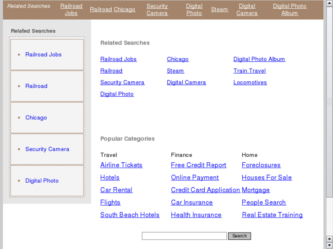Click Steam in the top brown bar
Screen dimensions: 333x249
219,9
